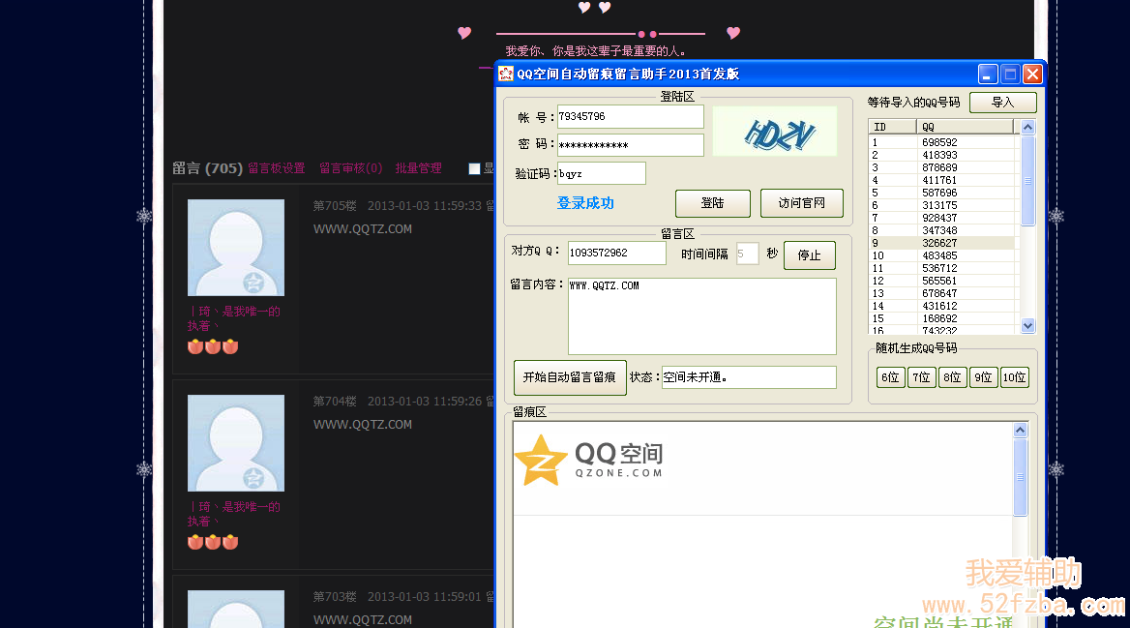The width and height of the screenshot is (1130, 628).
Task: Toggle the checkbox next to 批量管理
Action: coord(474,168)
